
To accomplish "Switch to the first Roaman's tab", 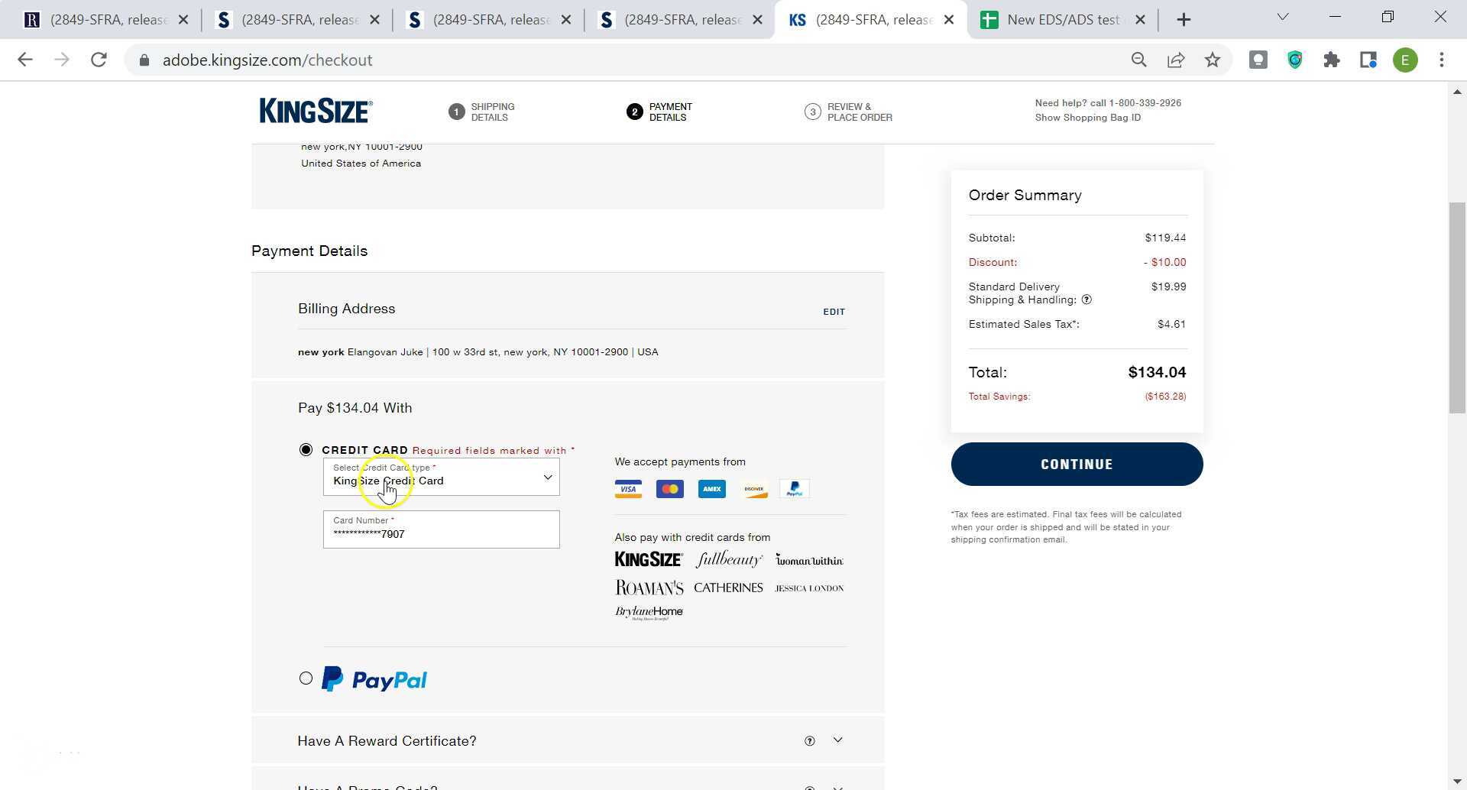I will (x=105, y=20).
